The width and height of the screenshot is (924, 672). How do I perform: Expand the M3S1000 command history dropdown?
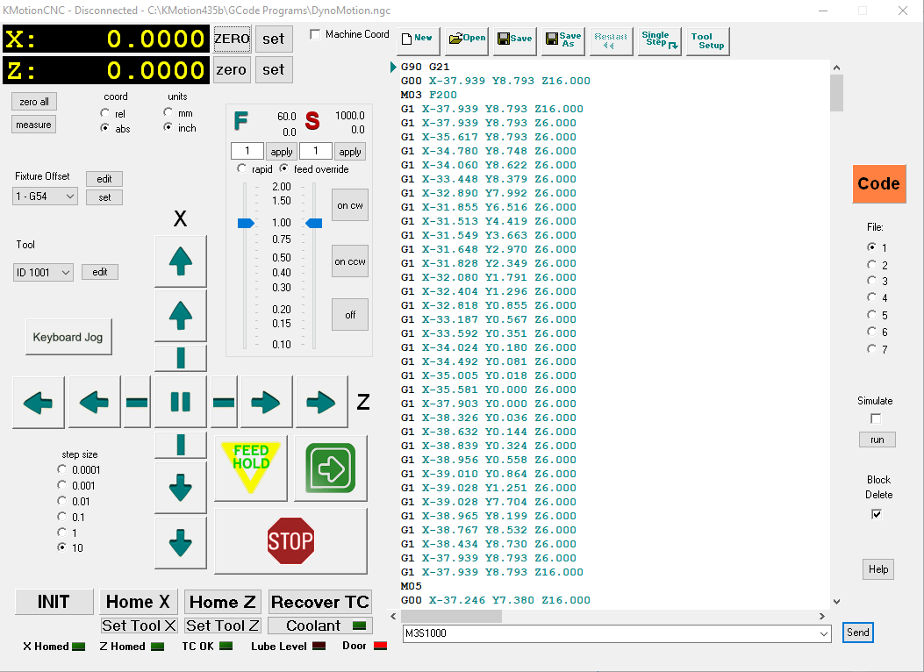point(822,633)
